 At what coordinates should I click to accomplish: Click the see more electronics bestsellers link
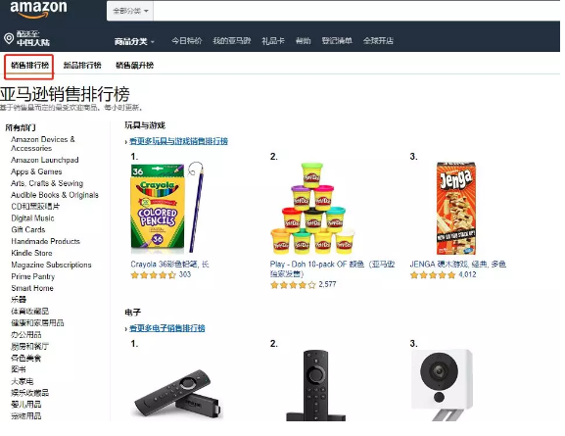166,328
